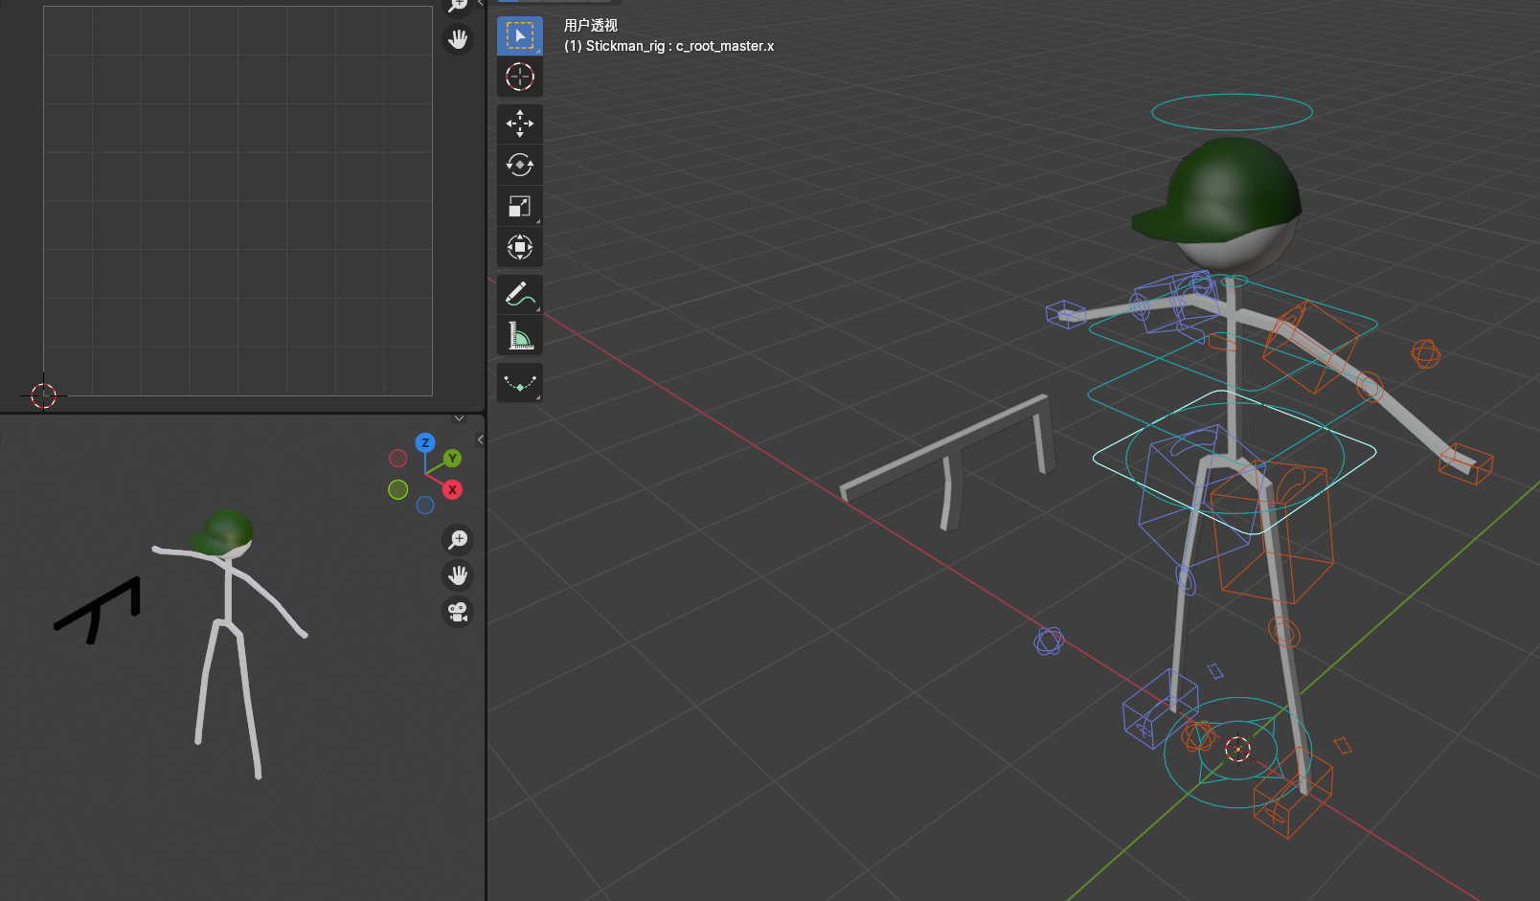
Task: Click the pan hand in the lower-left viewport
Action: 458,575
